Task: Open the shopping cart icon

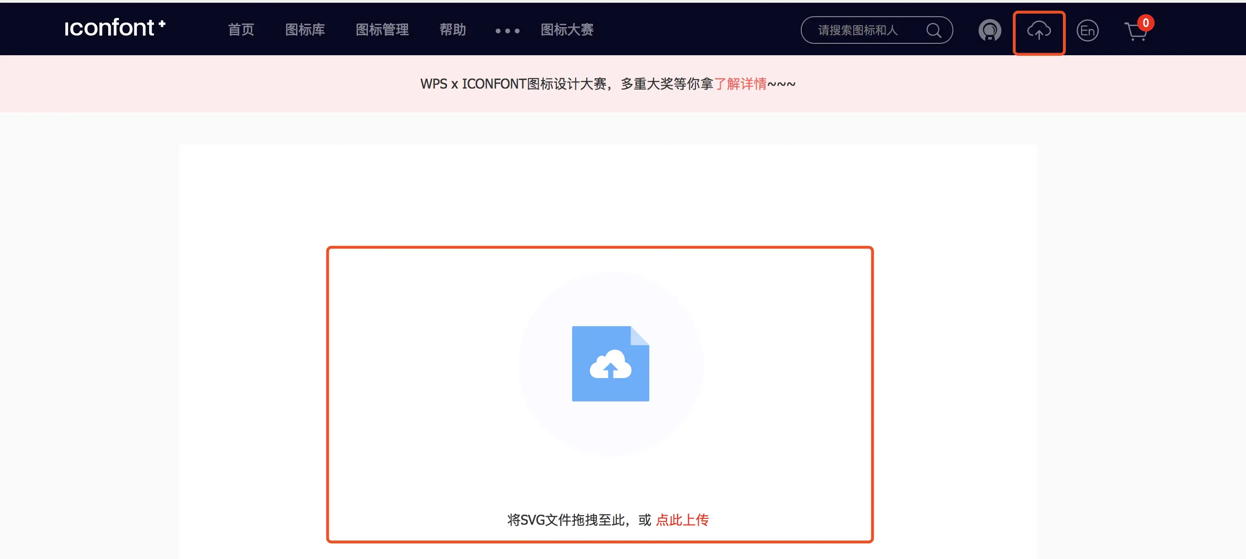Action: (x=1134, y=32)
